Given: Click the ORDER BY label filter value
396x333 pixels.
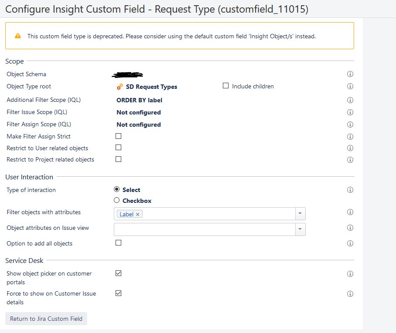Looking at the screenshot, I should [139, 100].
